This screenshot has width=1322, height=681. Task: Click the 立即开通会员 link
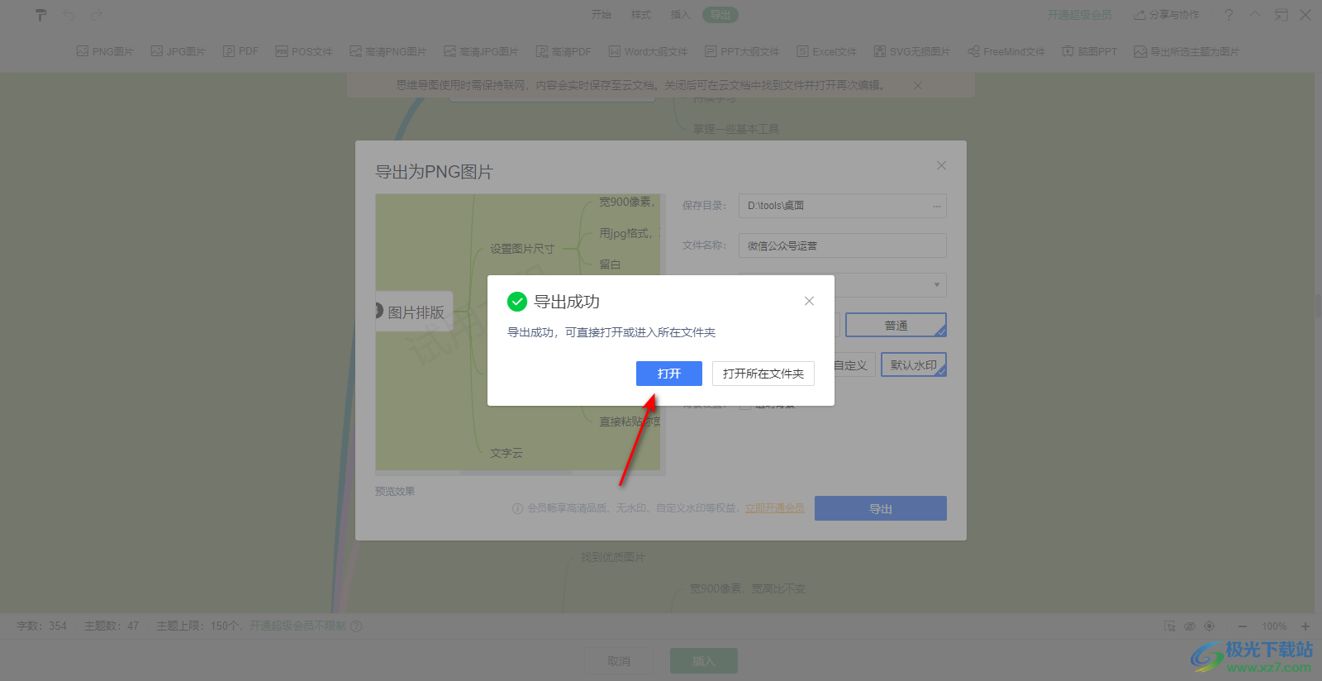click(x=775, y=508)
